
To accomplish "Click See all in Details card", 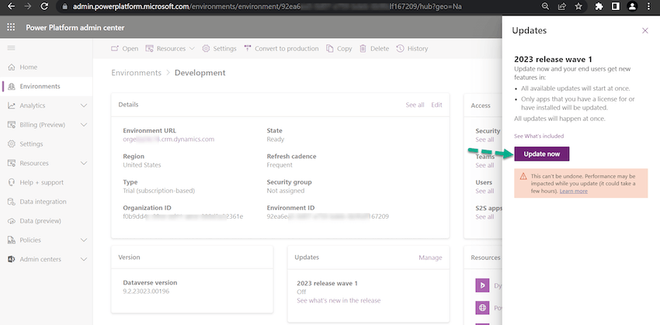I will pyautogui.click(x=415, y=105).
